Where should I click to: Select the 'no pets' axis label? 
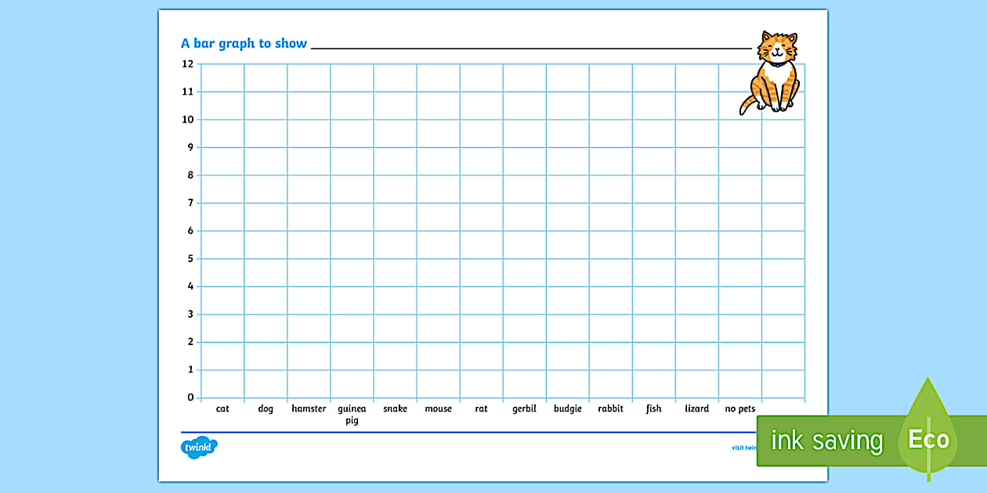(739, 408)
